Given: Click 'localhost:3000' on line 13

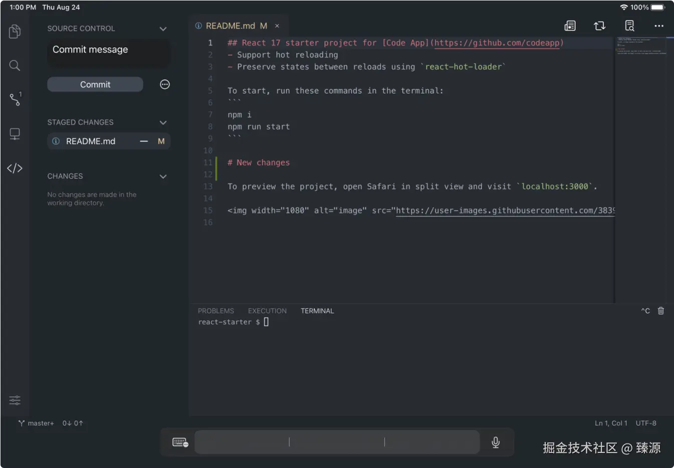Looking at the screenshot, I should (555, 186).
